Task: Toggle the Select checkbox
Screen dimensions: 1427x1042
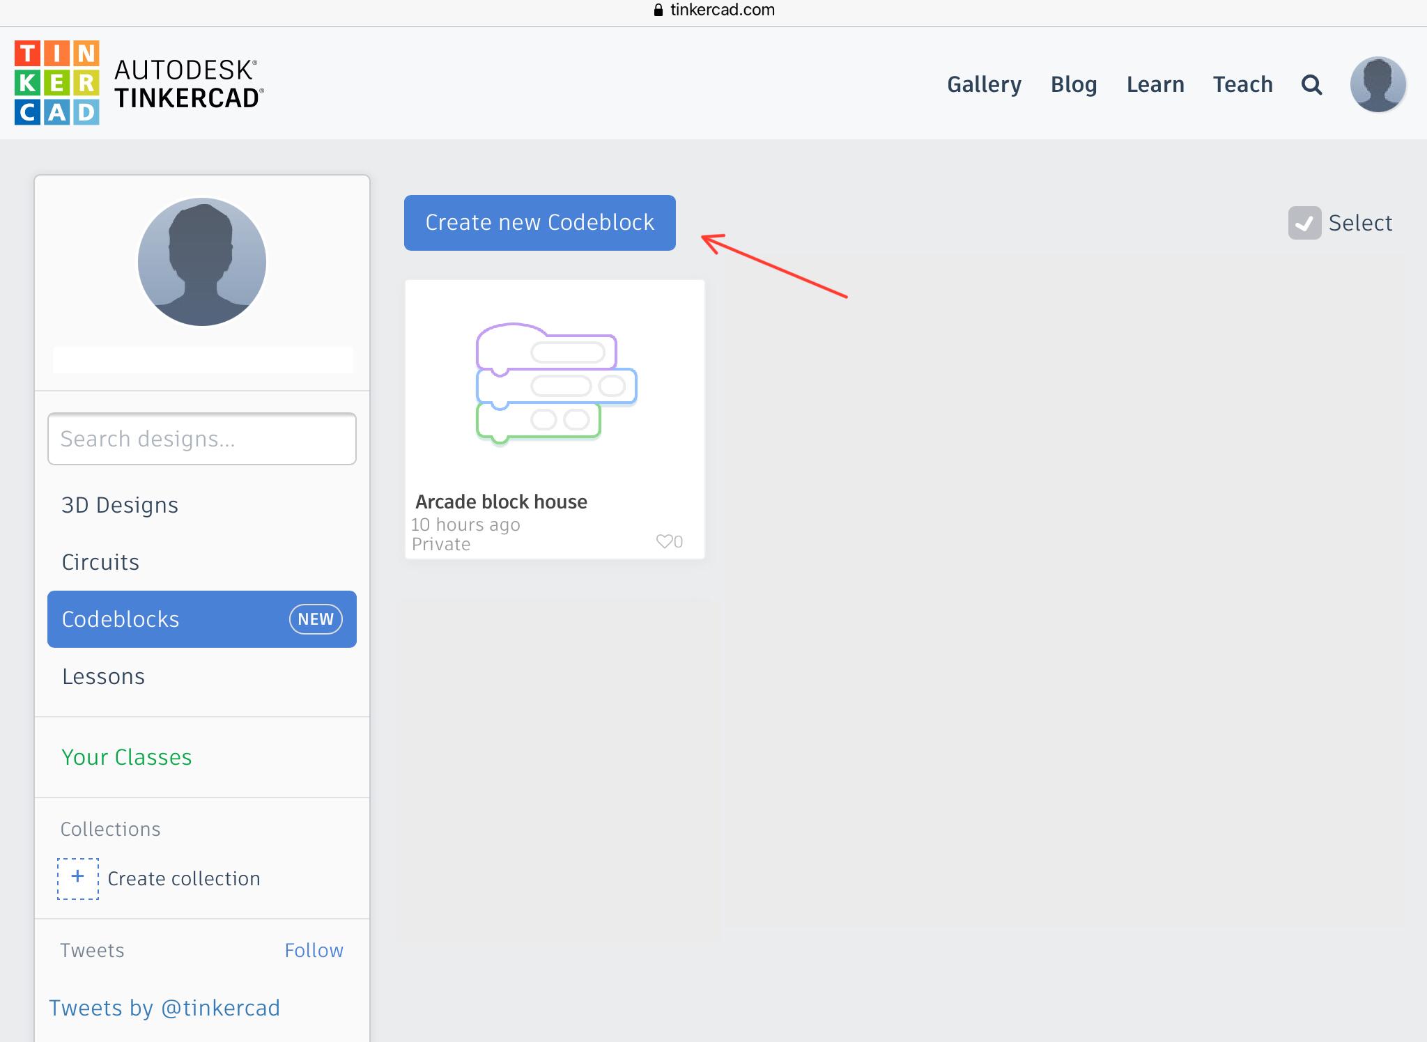Action: point(1304,223)
